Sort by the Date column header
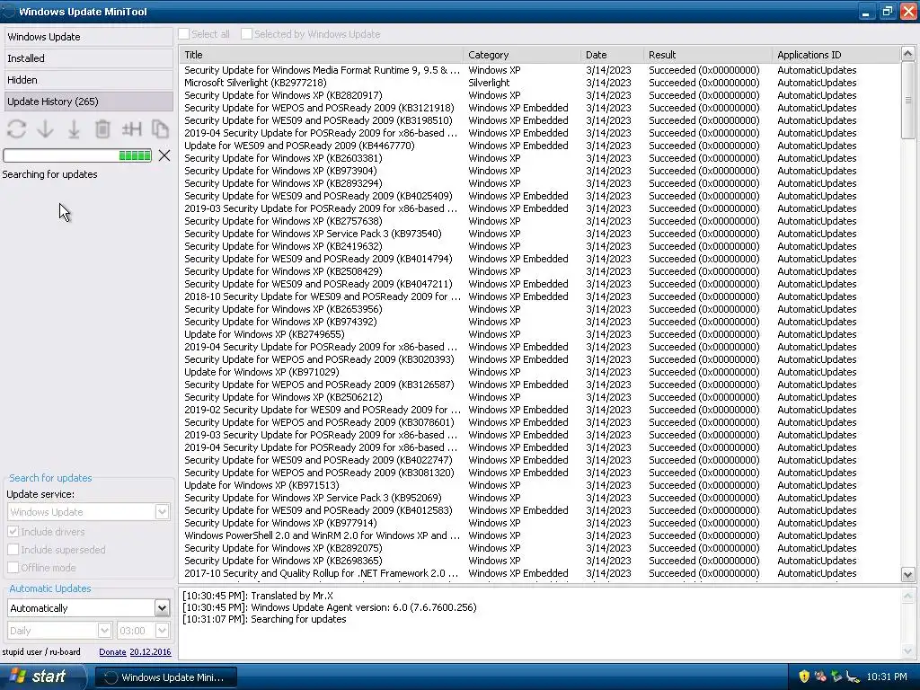The height and width of the screenshot is (690, 920). coord(611,55)
